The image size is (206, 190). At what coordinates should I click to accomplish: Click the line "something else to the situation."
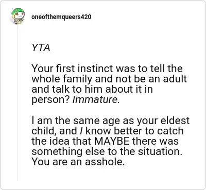[x=107, y=152]
